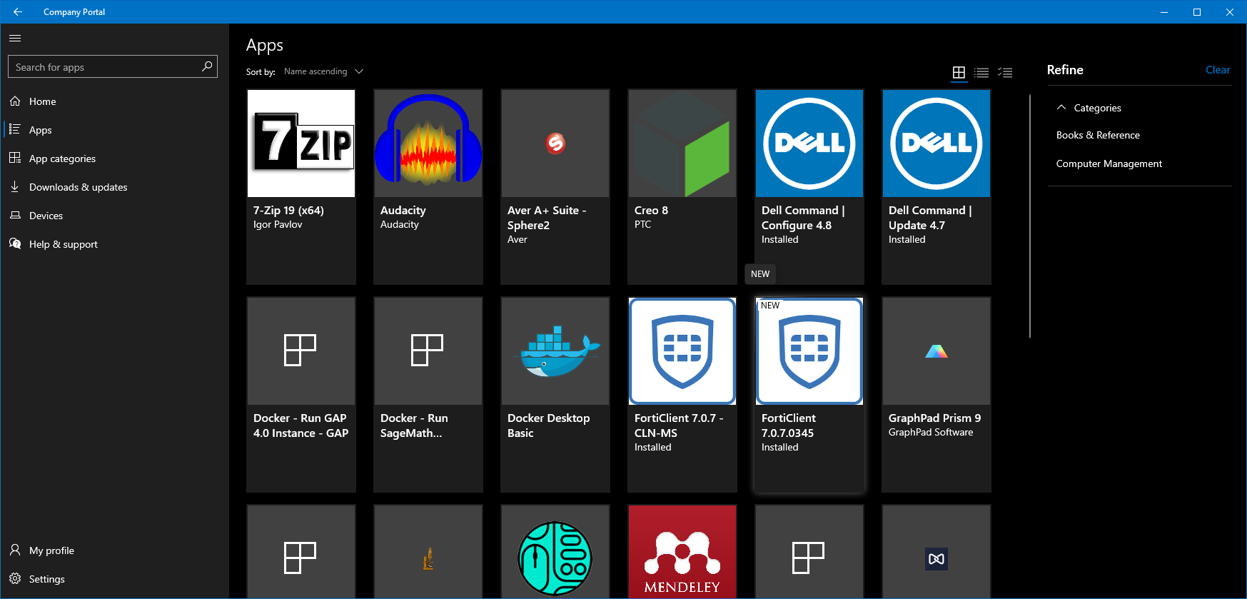Click 'Installed' under Dell Command Update 4.7
This screenshot has width=1247, height=599.
(x=907, y=239)
